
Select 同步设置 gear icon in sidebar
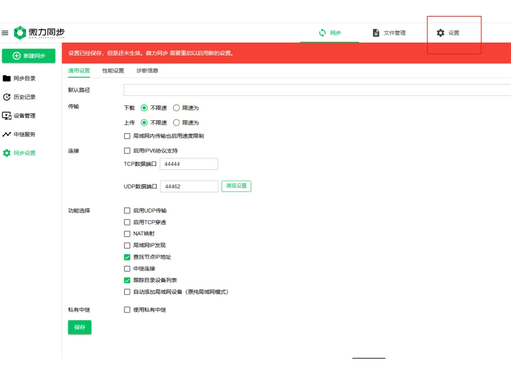tap(7, 153)
